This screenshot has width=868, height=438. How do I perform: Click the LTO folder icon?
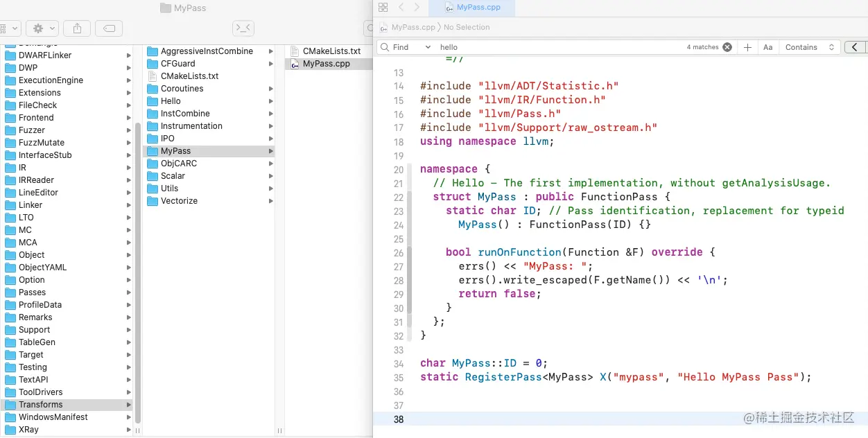tap(10, 218)
